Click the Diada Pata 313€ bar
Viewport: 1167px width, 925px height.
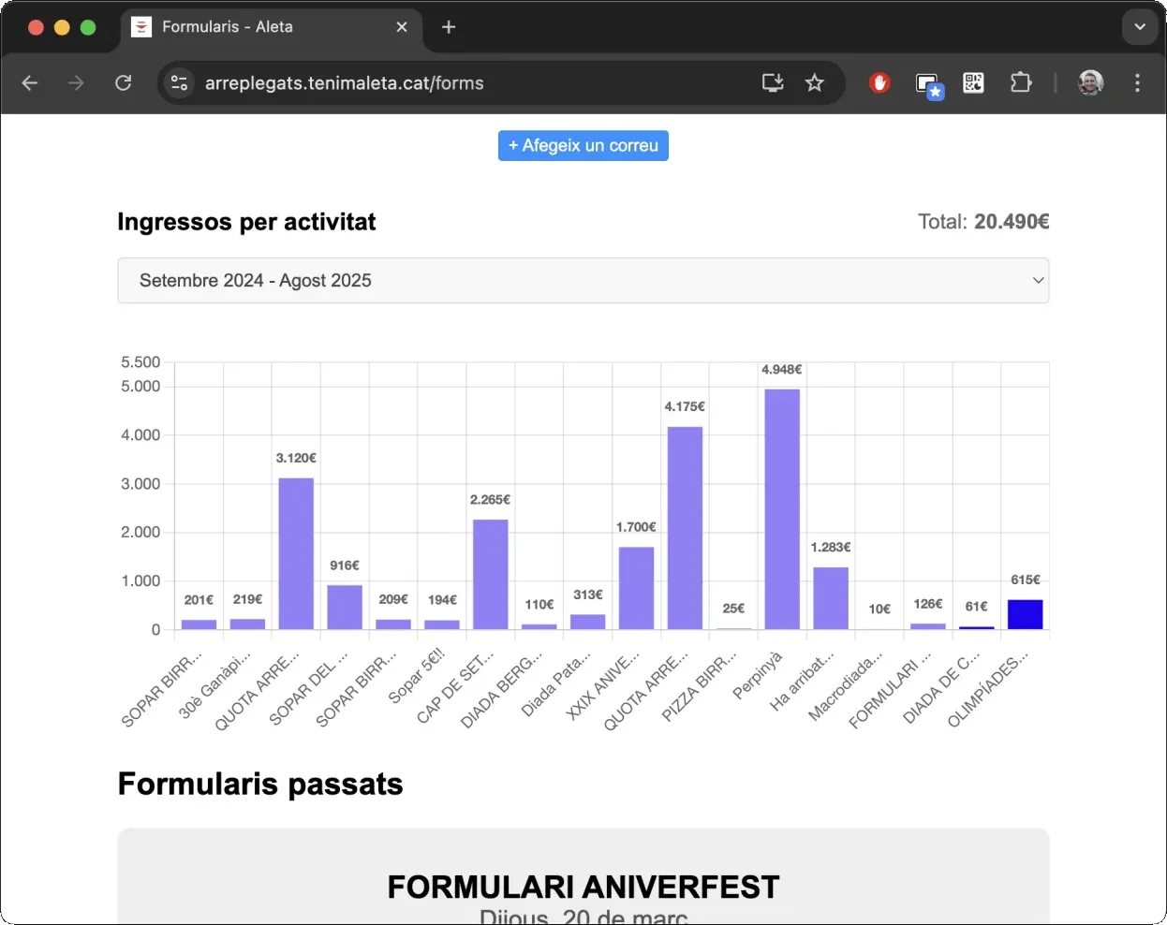pos(588,622)
